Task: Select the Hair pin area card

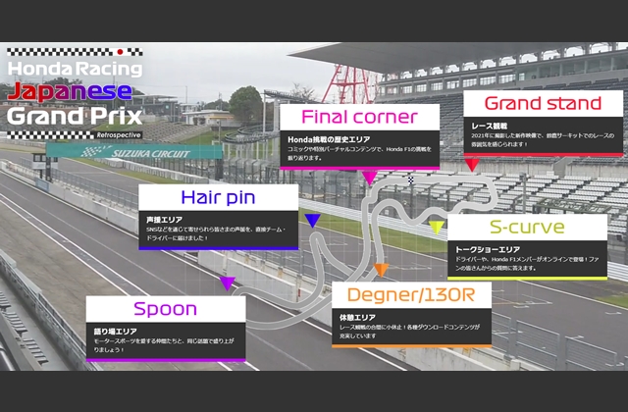Action: pos(218,217)
